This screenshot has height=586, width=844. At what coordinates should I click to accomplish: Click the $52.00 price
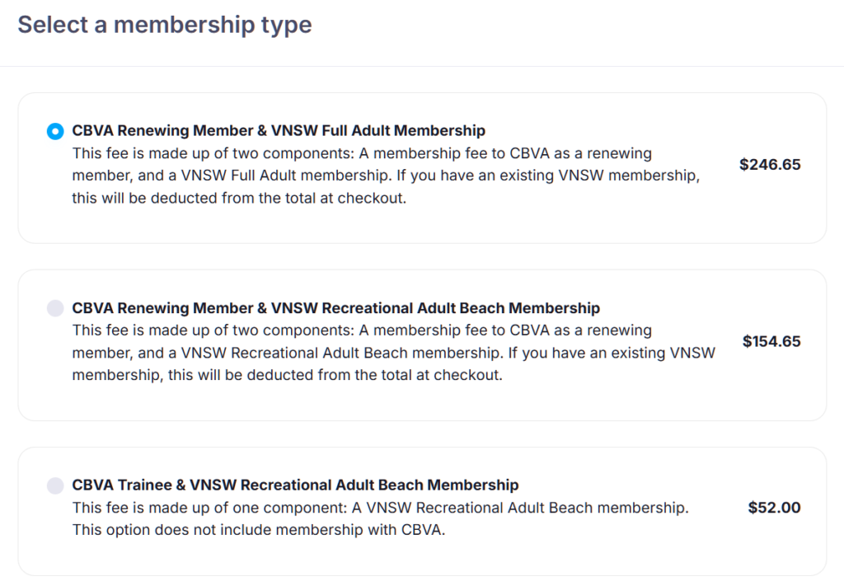click(774, 508)
